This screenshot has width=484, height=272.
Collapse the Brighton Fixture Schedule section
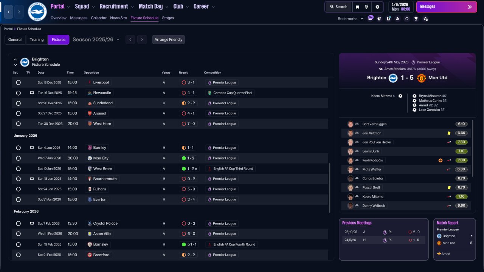(x=16, y=59)
